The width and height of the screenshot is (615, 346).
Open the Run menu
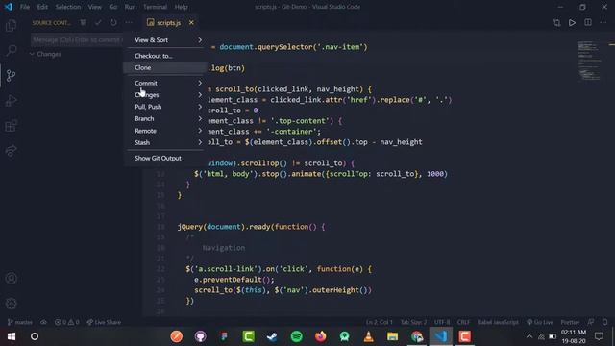(131, 7)
